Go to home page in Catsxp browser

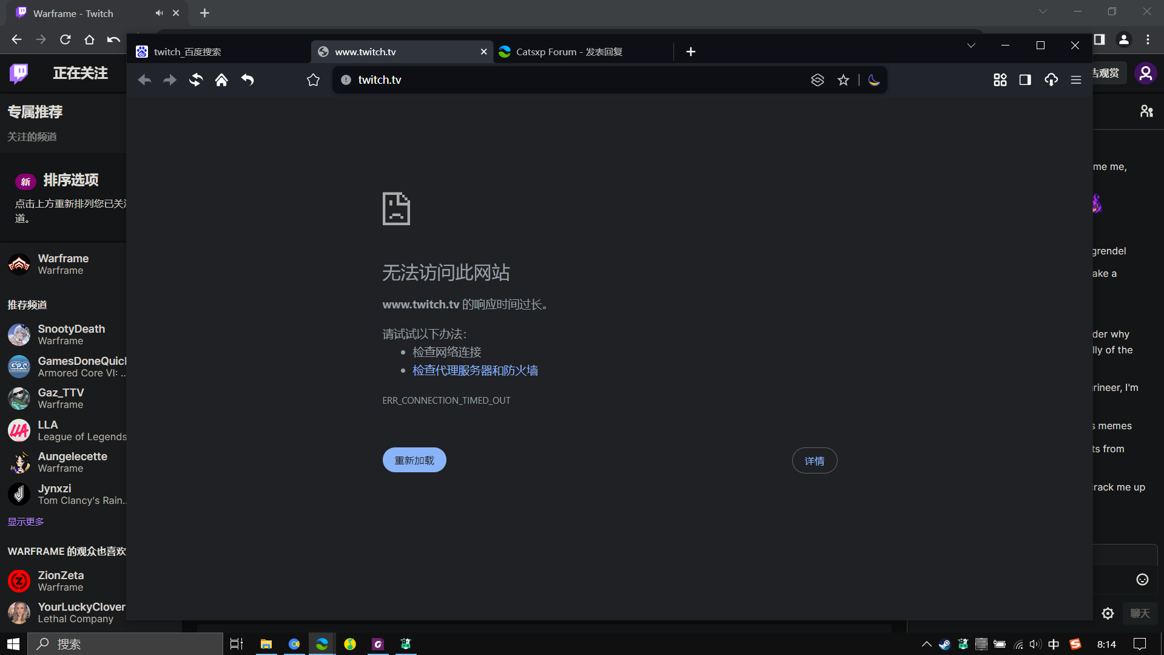221,80
